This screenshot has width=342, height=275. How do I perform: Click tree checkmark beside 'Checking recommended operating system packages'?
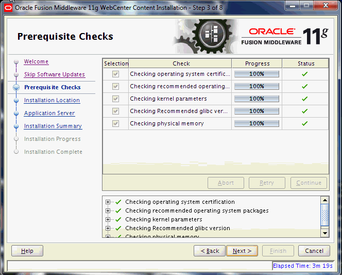tap(118, 211)
